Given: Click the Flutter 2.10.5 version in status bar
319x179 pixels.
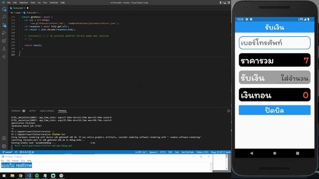Looking at the screenshot, I should [202, 152].
